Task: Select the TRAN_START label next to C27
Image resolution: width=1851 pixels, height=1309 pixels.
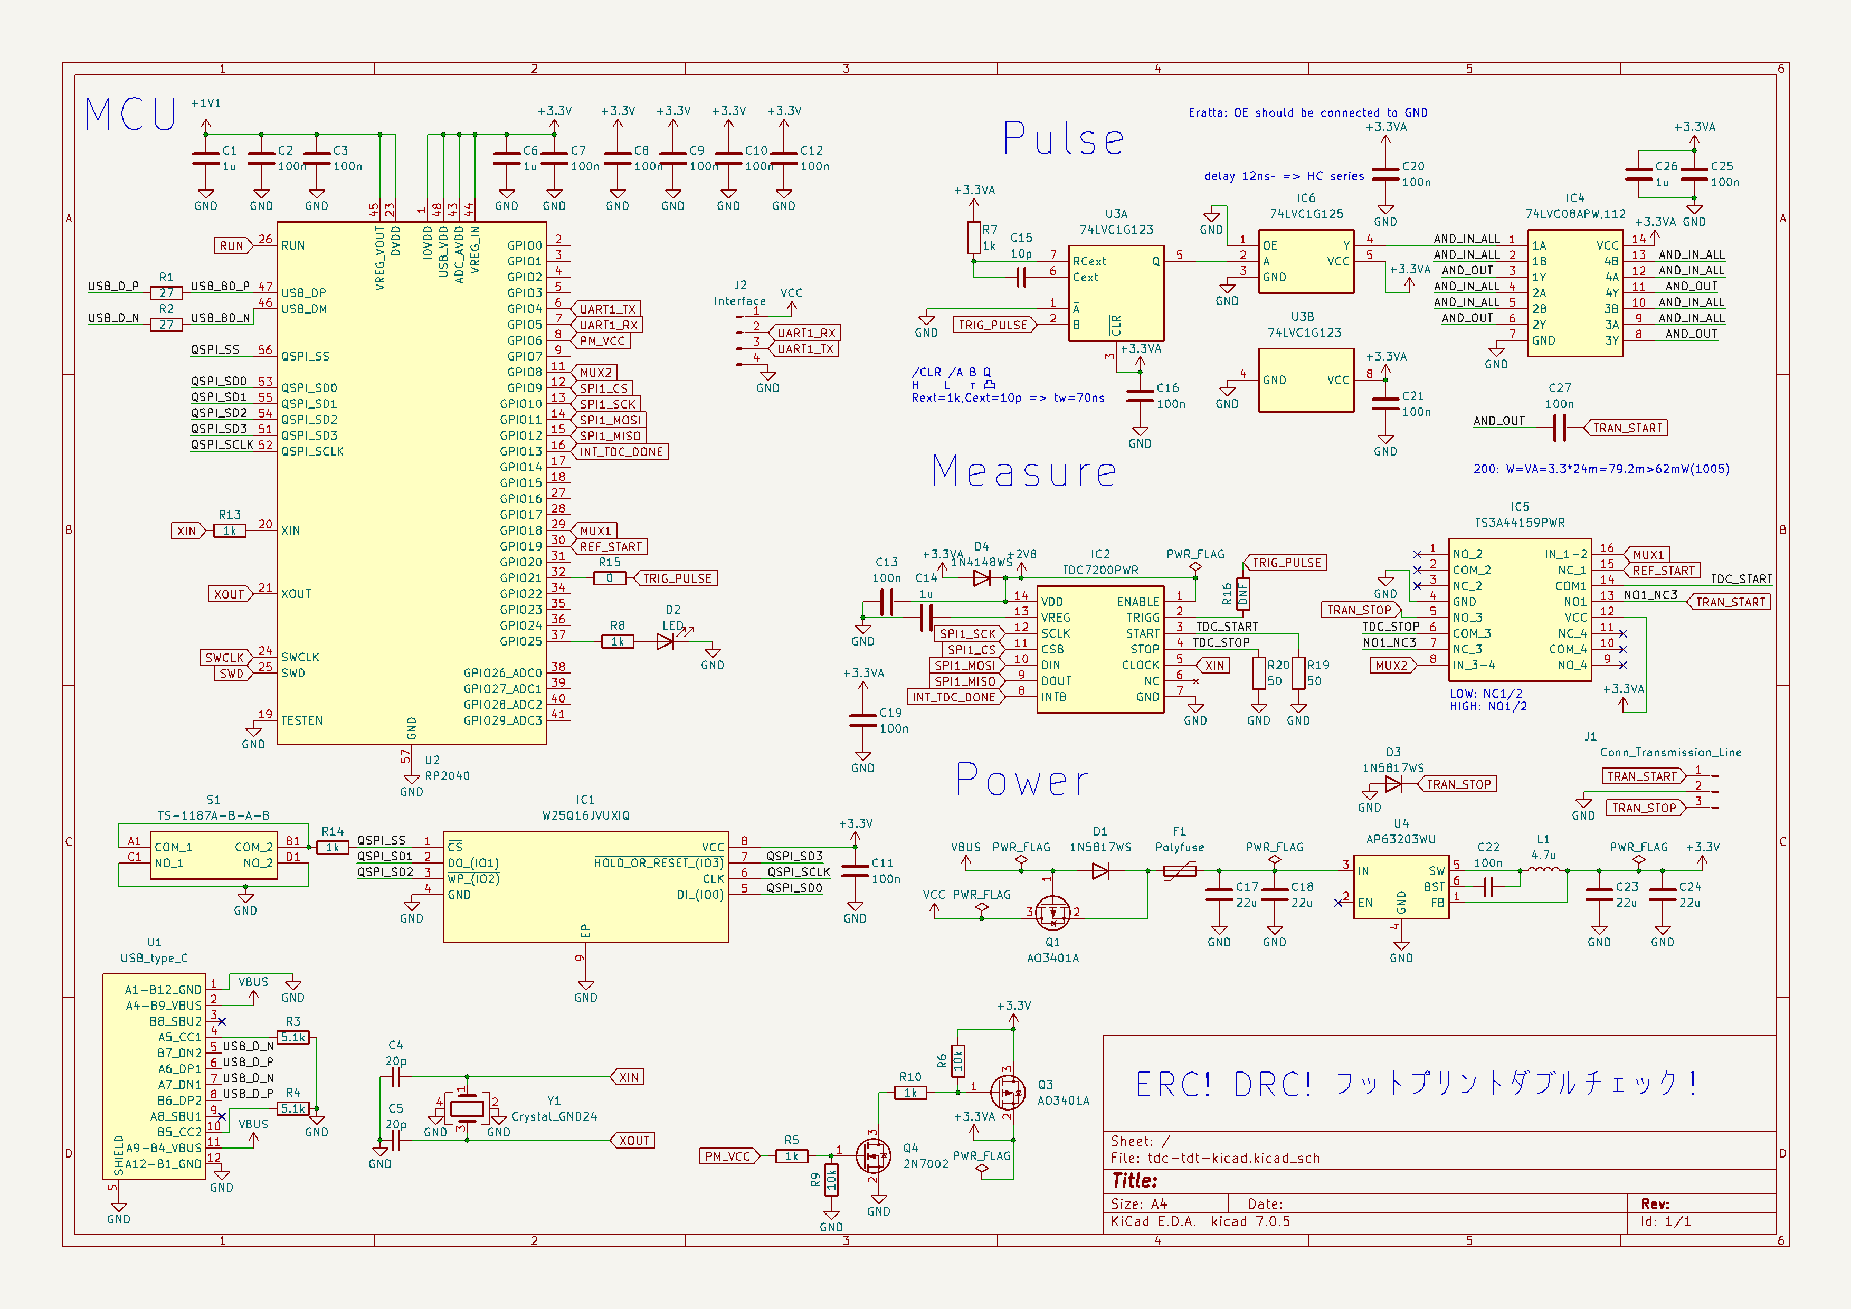Action: click(1627, 428)
